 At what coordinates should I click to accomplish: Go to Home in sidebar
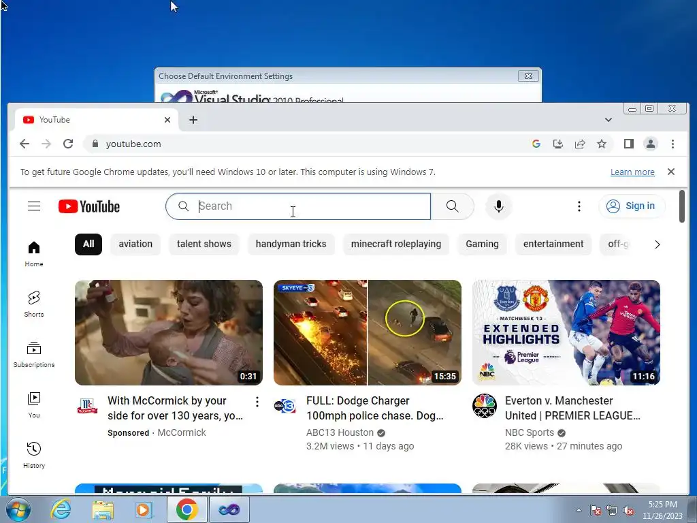coord(34,254)
